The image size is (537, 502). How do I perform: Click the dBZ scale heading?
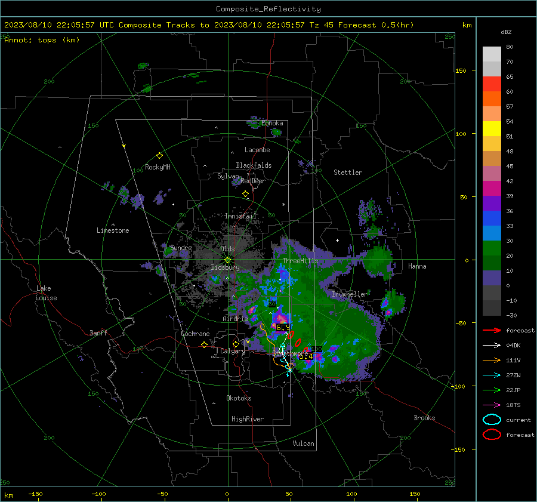pyautogui.click(x=506, y=32)
